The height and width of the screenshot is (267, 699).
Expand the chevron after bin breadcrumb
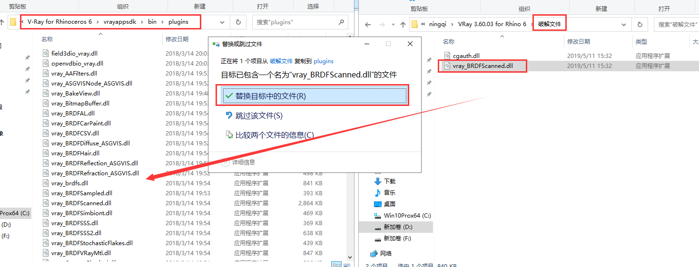(162, 21)
